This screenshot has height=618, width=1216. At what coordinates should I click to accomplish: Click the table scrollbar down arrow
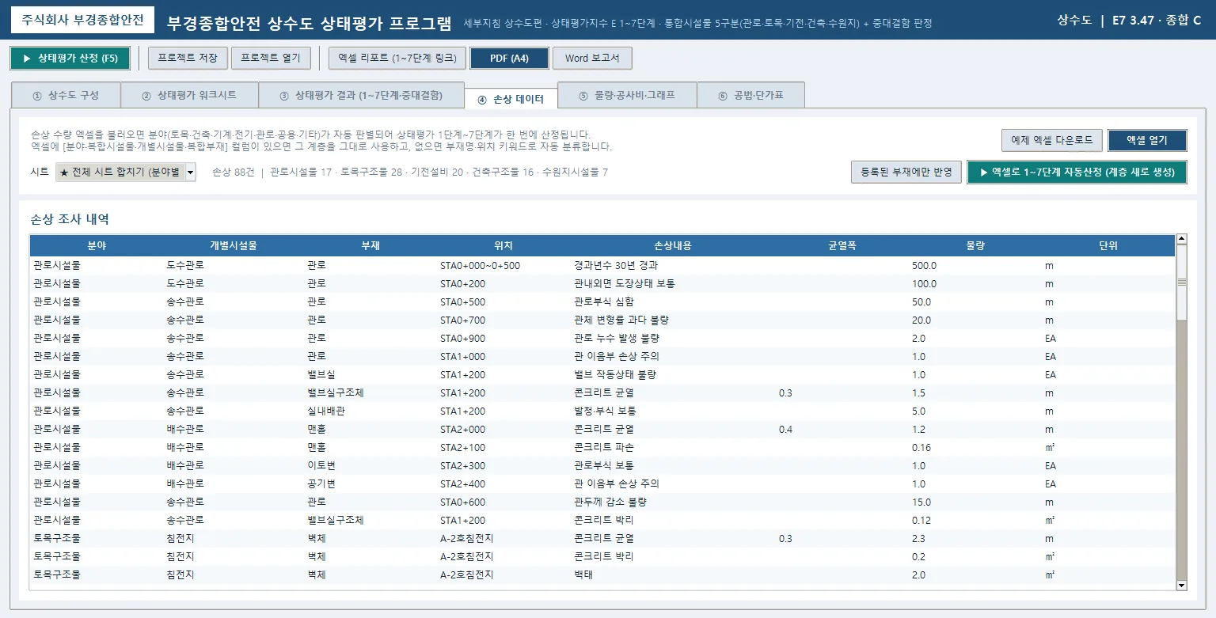tap(1182, 585)
